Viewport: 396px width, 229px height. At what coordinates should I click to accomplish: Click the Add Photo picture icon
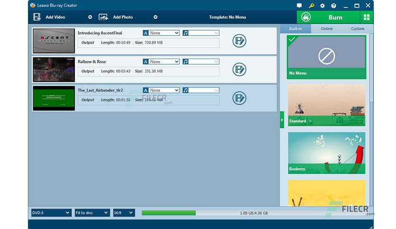pos(103,17)
